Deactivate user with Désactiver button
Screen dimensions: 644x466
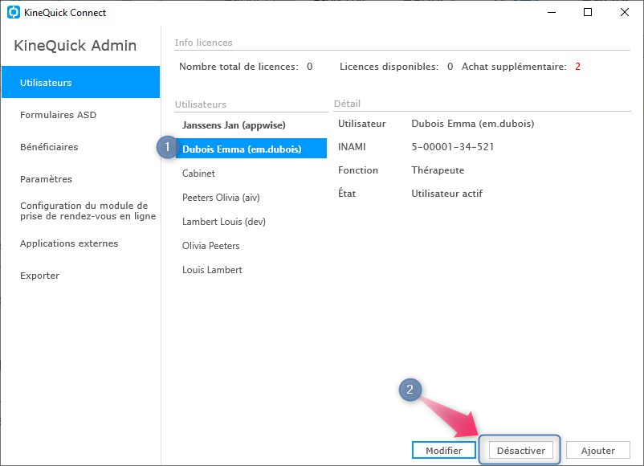(x=521, y=450)
